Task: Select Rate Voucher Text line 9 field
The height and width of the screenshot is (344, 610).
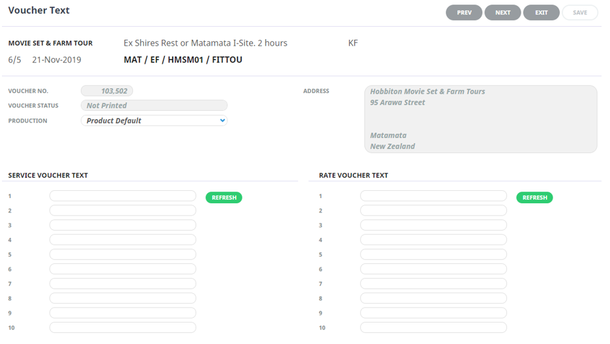Action: click(x=433, y=313)
